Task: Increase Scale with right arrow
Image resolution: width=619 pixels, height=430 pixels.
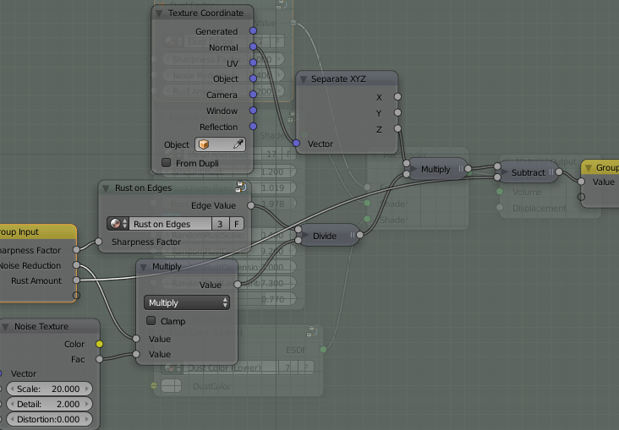Action: click(x=87, y=389)
